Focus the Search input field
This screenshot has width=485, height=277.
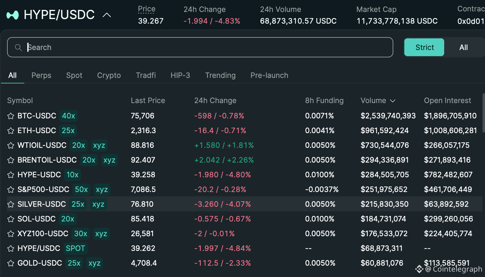pyautogui.click(x=209, y=48)
